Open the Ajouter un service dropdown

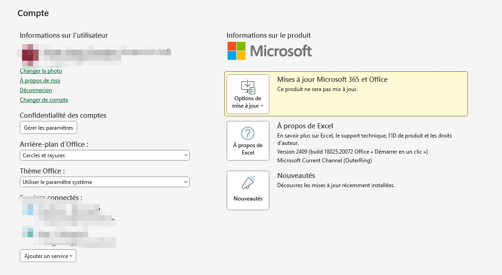pyautogui.click(x=48, y=256)
